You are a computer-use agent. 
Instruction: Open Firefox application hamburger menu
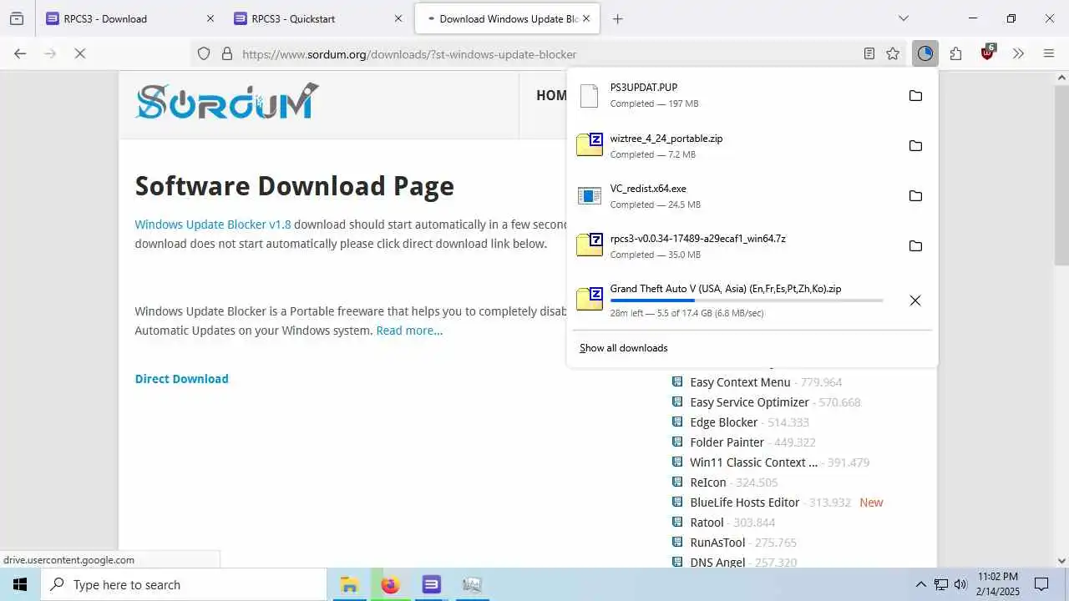coord(1049,53)
